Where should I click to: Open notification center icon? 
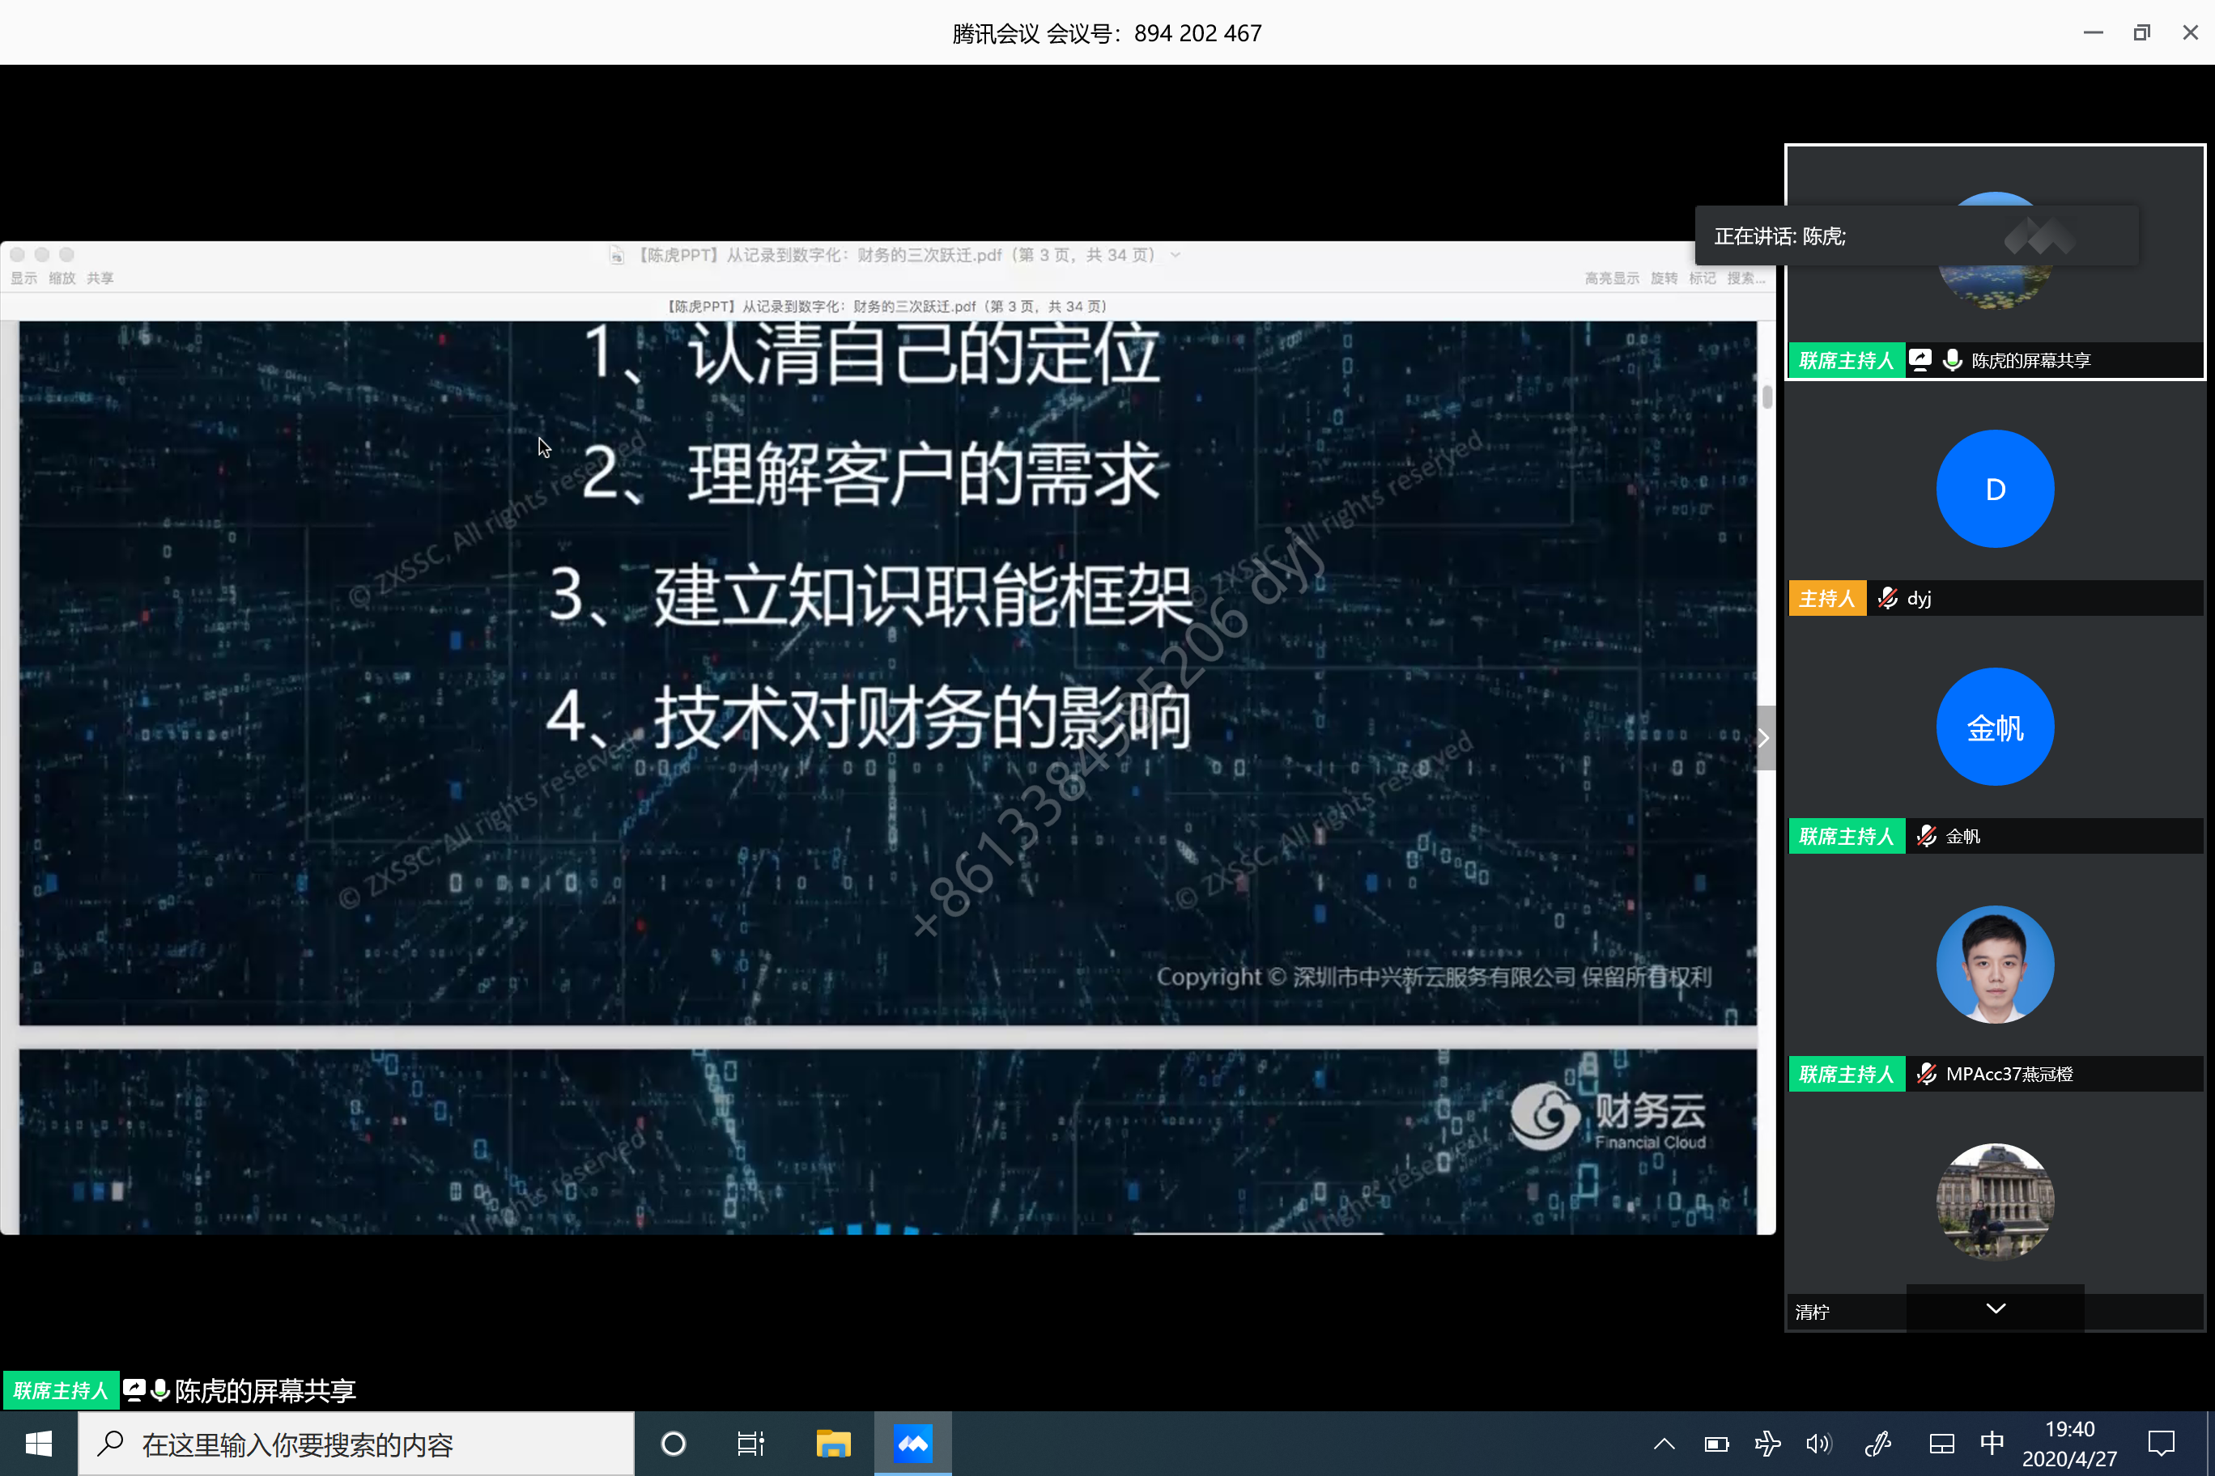pos(2161,1443)
